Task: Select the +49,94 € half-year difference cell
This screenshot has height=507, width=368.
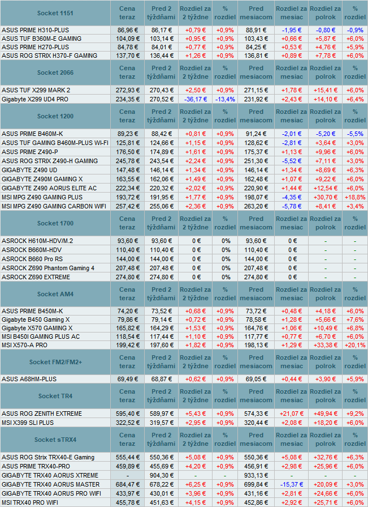Action: tap(326, 414)
